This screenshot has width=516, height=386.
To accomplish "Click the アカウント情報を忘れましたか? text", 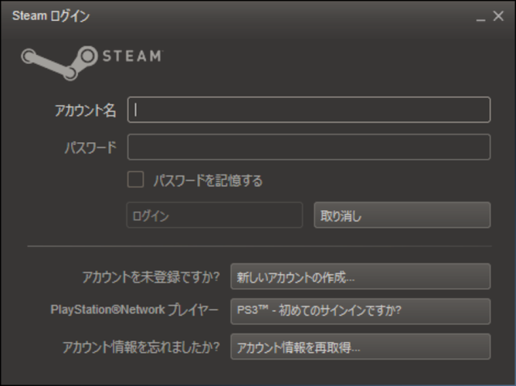I will (141, 347).
